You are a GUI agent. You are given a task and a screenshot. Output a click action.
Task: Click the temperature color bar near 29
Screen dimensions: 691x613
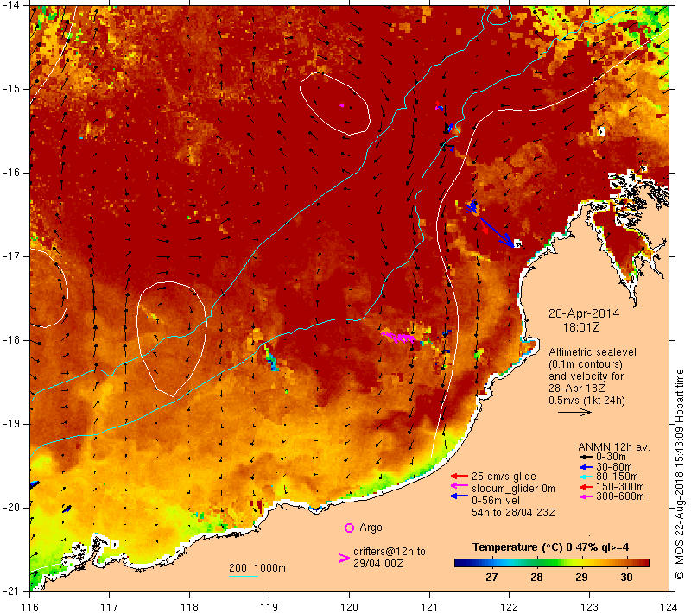tap(581, 563)
